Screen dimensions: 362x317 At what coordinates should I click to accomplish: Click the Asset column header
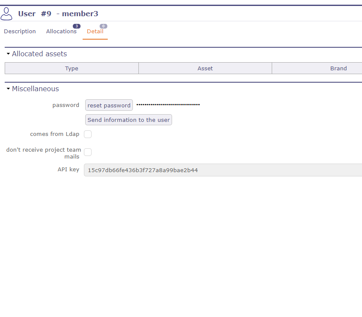pyautogui.click(x=205, y=69)
